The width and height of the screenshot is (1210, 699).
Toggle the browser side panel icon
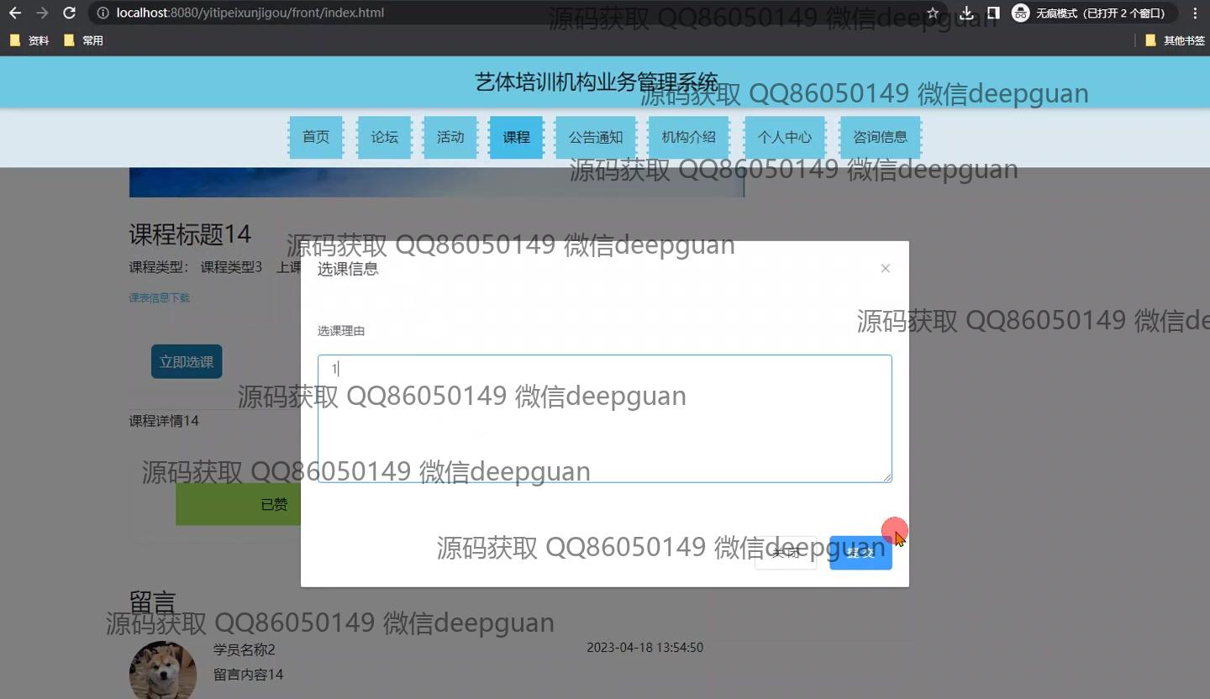pyautogui.click(x=993, y=13)
